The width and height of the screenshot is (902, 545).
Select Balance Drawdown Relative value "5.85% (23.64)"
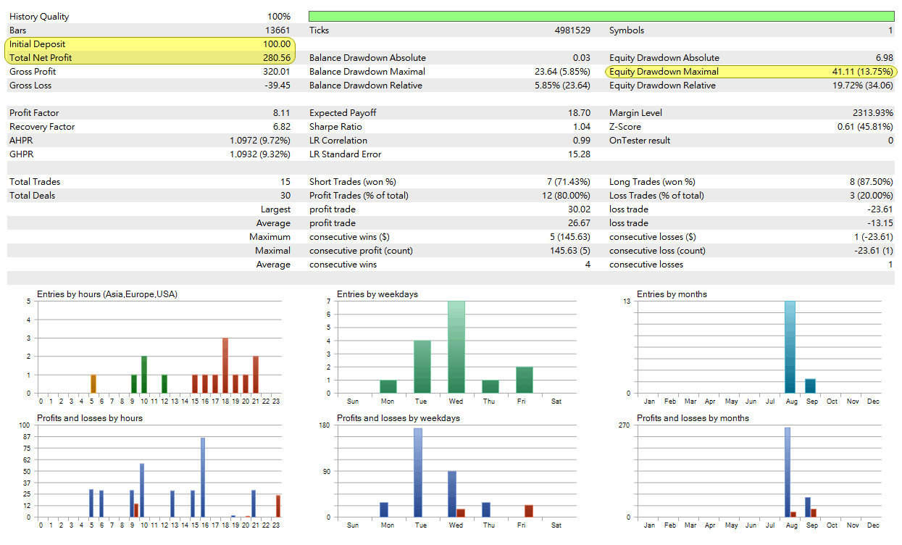[563, 86]
